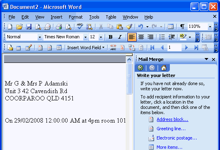
Task: Open the Format menu
Action: pos(76,17)
